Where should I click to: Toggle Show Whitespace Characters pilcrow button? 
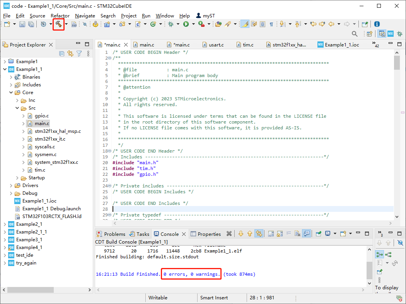pos(271,24)
